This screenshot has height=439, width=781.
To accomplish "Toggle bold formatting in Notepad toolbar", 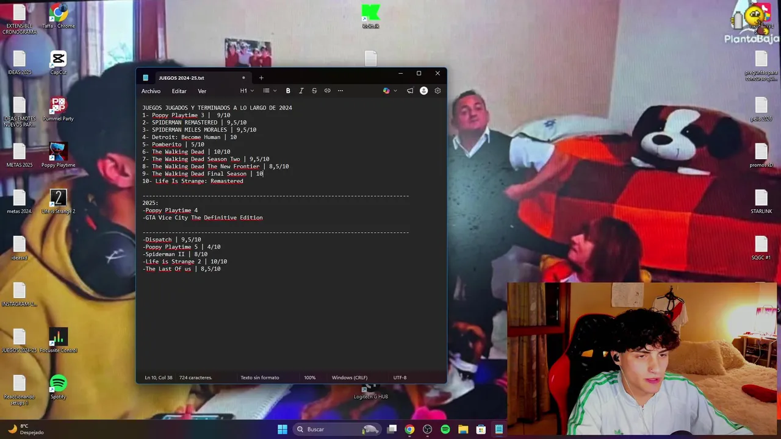I will [x=288, y=91].
